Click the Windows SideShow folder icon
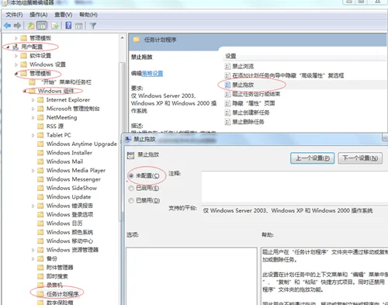Image resolution: width=388 pixels, height=305 pixels. pos(40,188)
